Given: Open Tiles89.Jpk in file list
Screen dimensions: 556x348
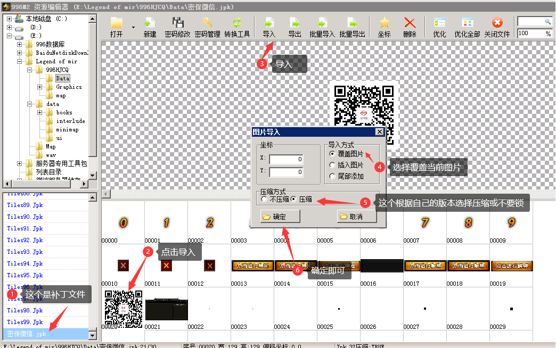Looking at the screenshot, I should (25, 205).
